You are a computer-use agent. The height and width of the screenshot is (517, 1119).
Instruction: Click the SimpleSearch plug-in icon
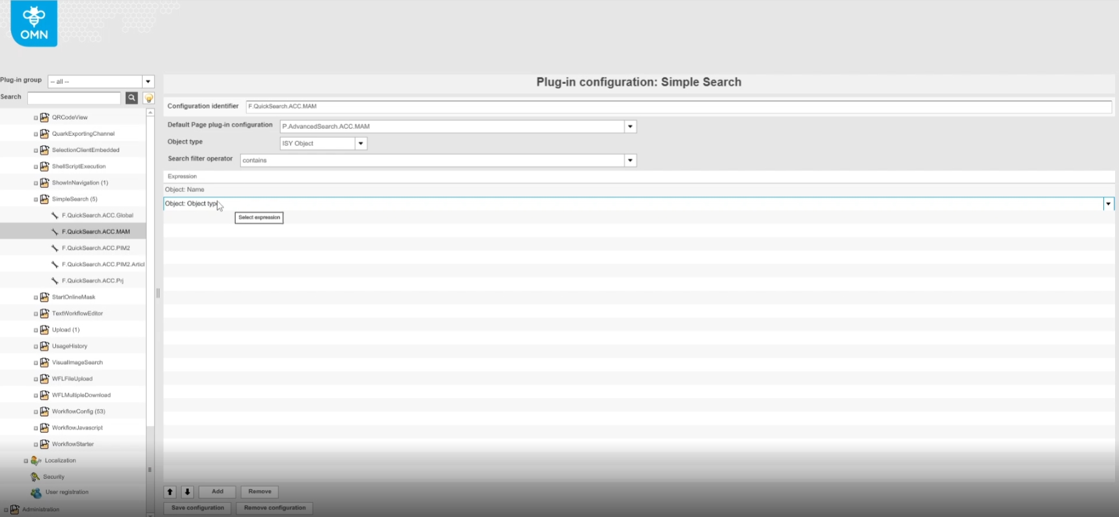tap(44, 199)
